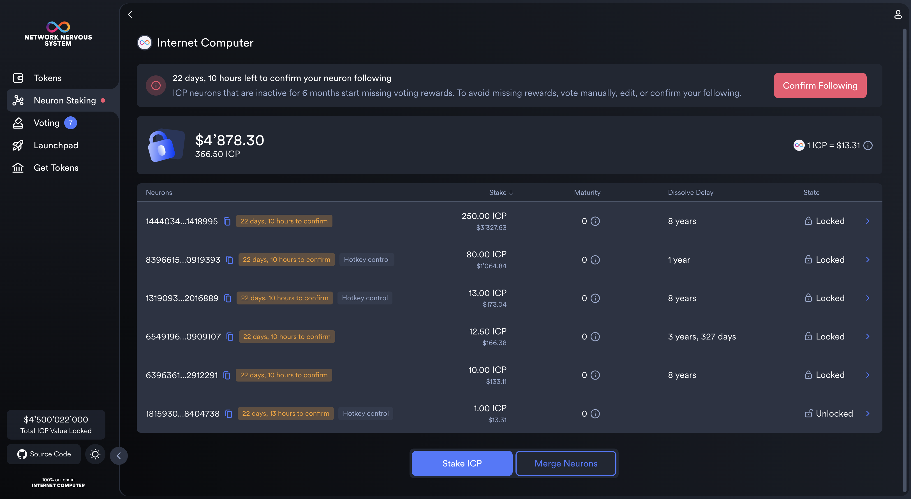Copy neuron ID 1815930...8404738
Viewport: 911px width, 499px height.
(x=229, y=414)
